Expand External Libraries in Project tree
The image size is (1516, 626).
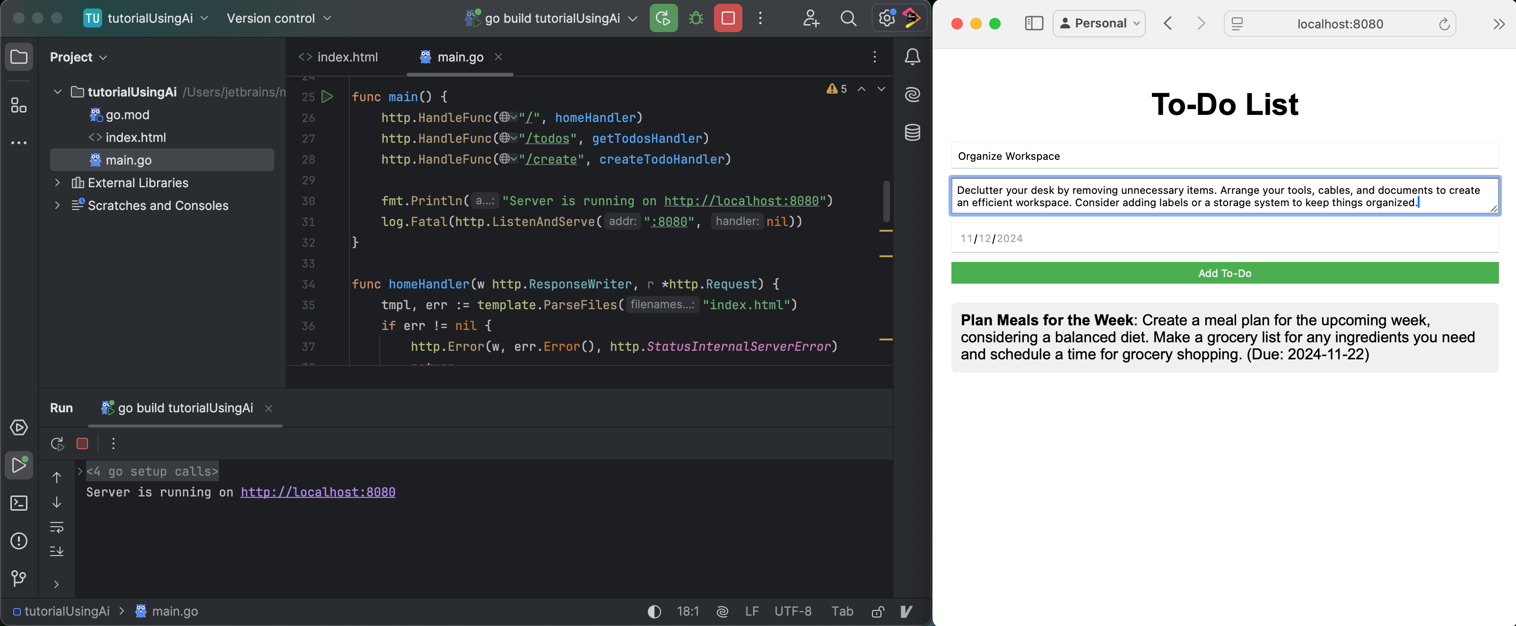[x=57, y=183]
